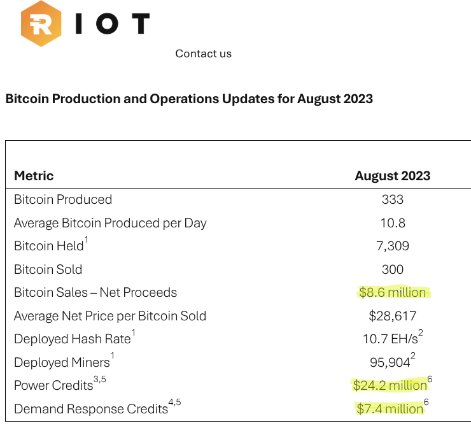Viewport: 471px width, 428px height.
Task: Click the 95,904 Deployed Miners value
Action: pyautogui.click(x=390, y=362)
